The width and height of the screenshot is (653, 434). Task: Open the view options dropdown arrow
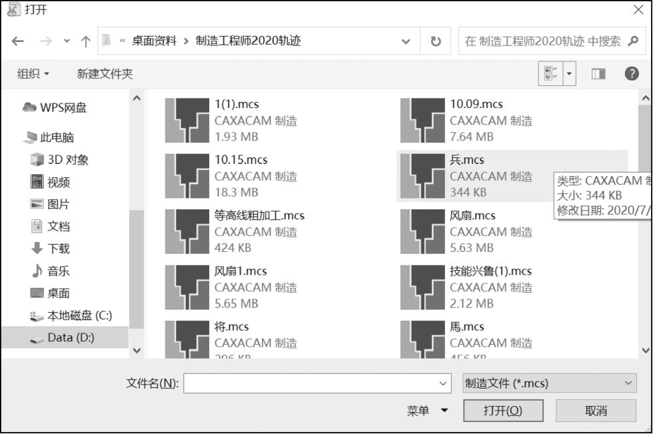[569, 74]
